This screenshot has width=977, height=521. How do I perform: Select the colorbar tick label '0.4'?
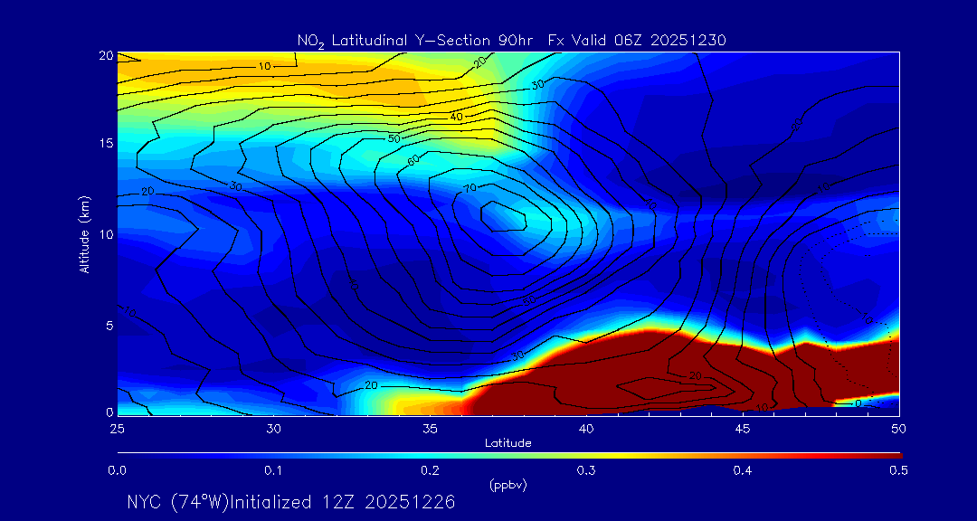click(x=743, y=471)
